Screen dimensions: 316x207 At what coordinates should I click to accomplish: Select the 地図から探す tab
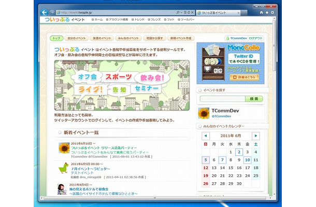coord(154,38)
